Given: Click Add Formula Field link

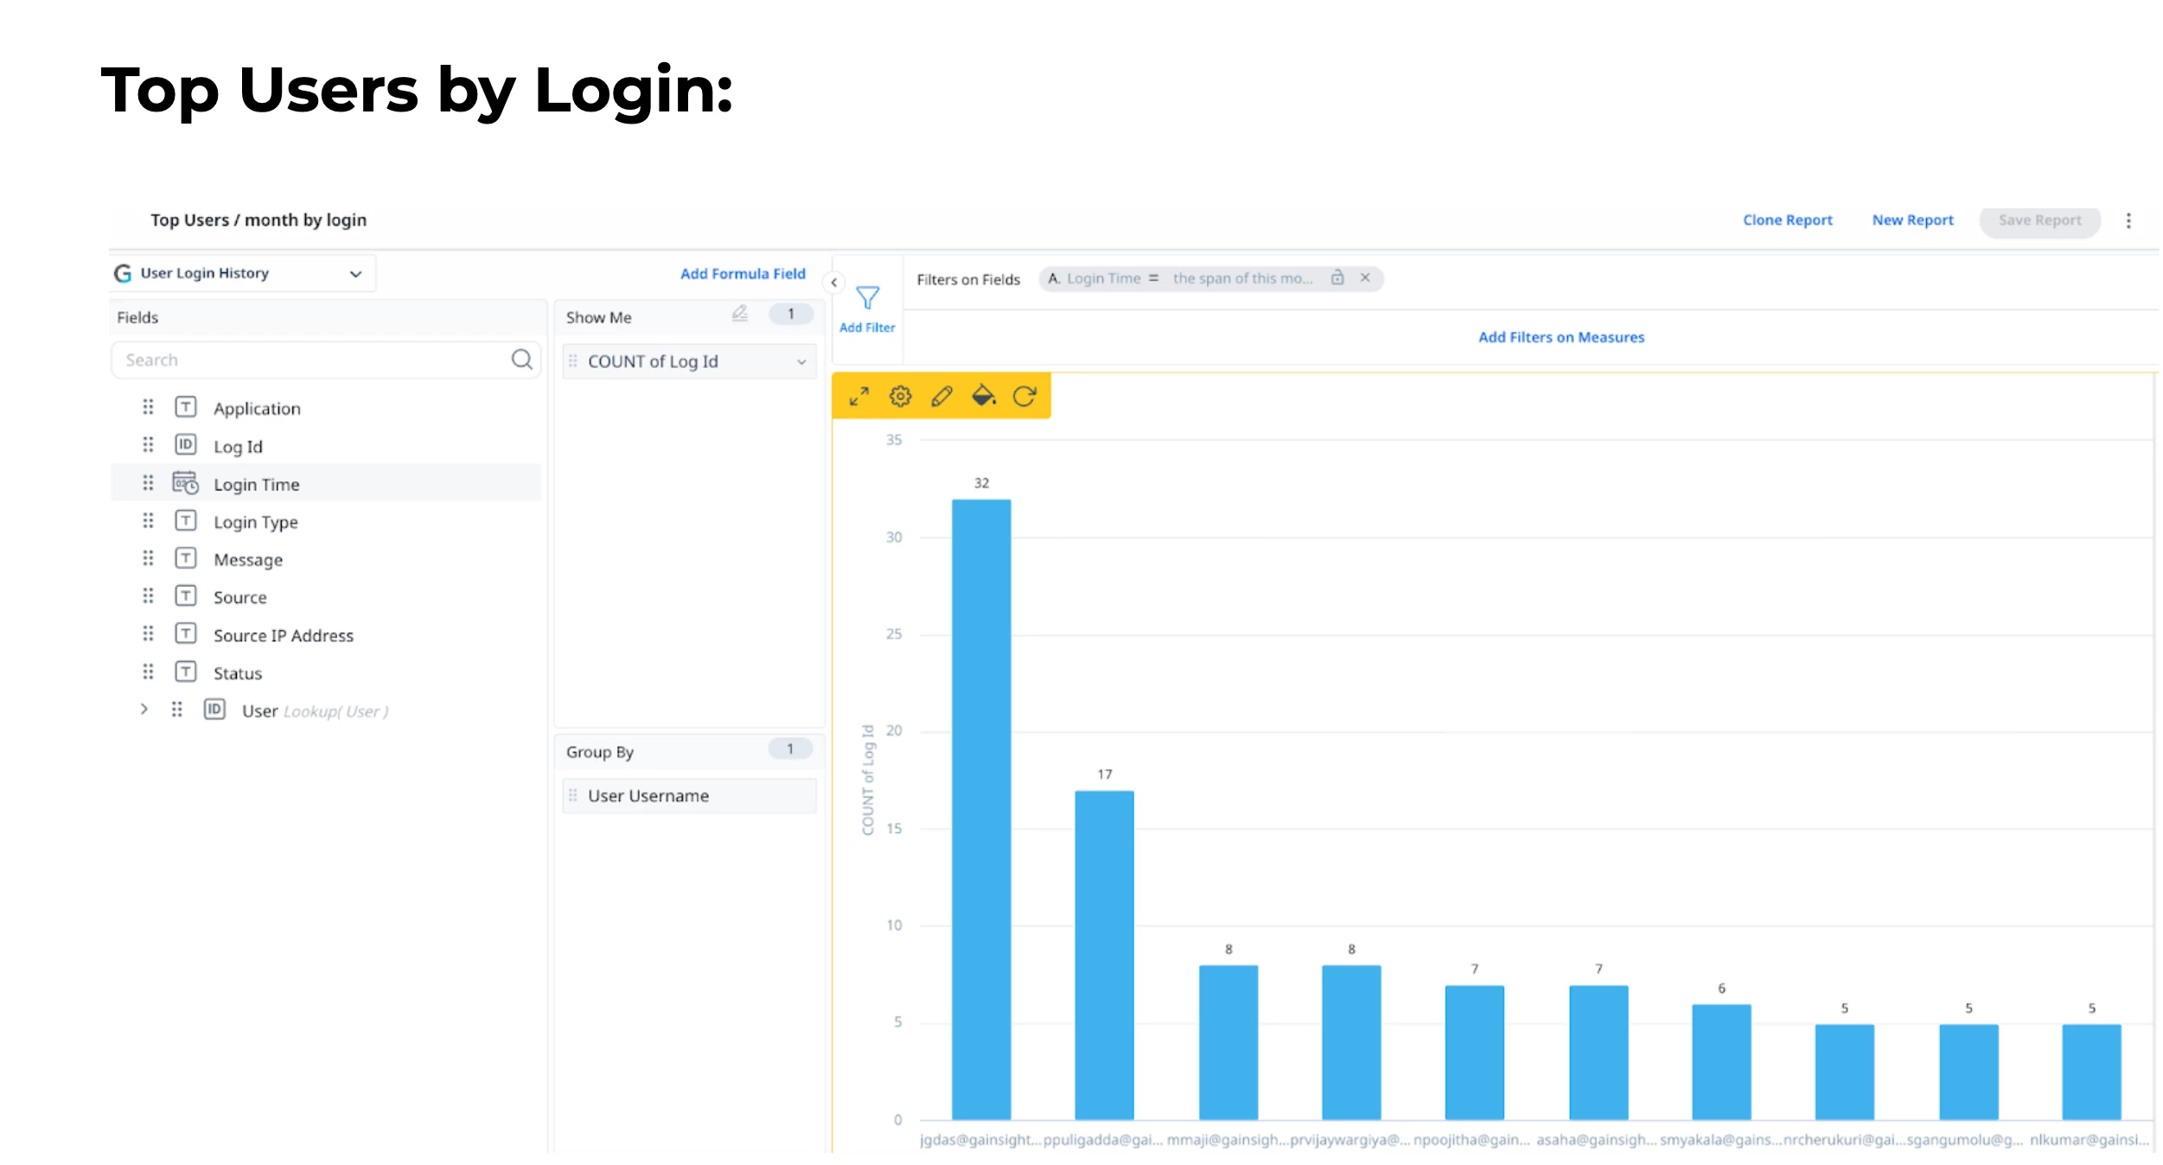Looking at the screenshot, I should pos(742,274).
